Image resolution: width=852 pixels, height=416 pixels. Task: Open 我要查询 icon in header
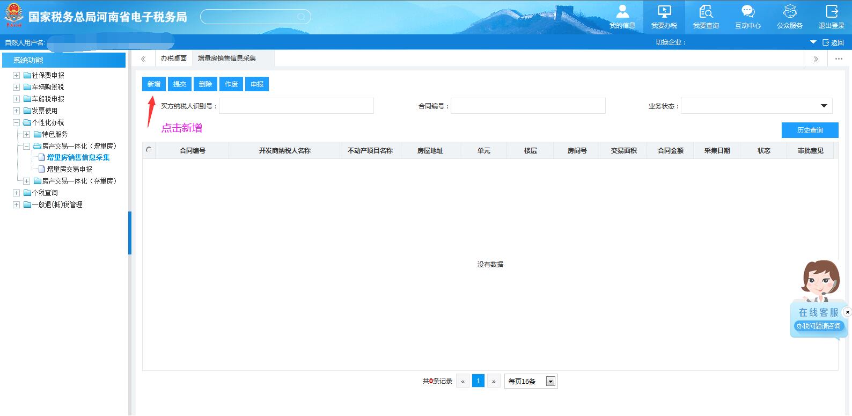click(x=706, y=17)
